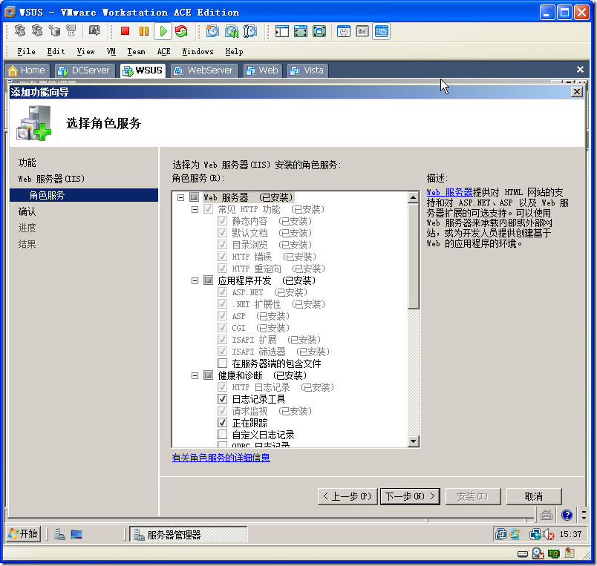Click the Summary view wrench icon

[344, 31]
